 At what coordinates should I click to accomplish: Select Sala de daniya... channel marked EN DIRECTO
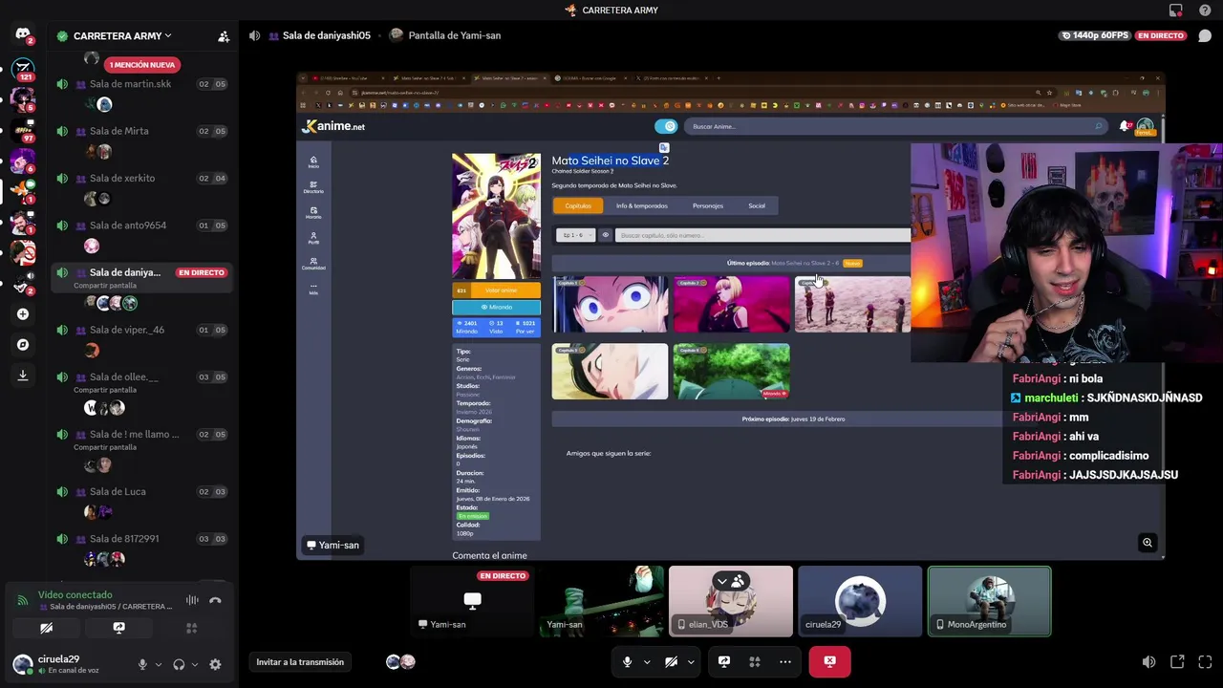[143, 277]
